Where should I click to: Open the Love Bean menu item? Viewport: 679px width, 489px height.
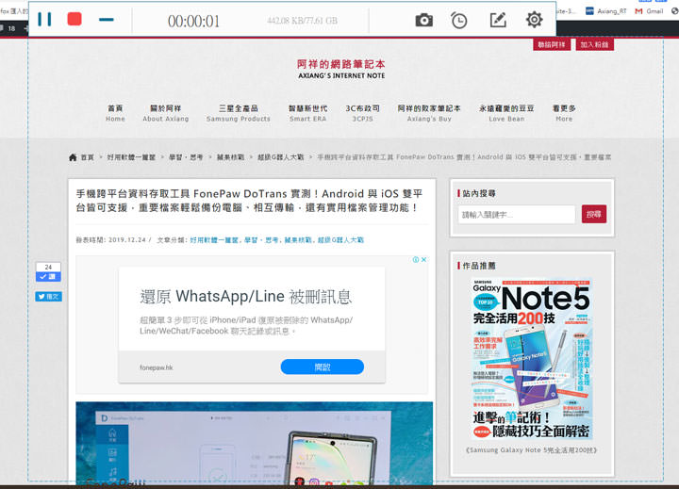(x=506, y=113)
